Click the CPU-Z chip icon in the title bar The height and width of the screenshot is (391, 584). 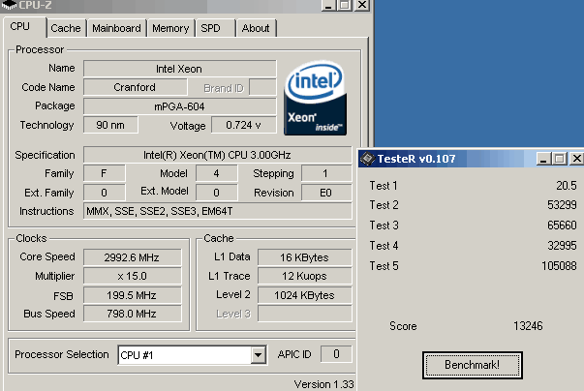(x=9, y=5)
